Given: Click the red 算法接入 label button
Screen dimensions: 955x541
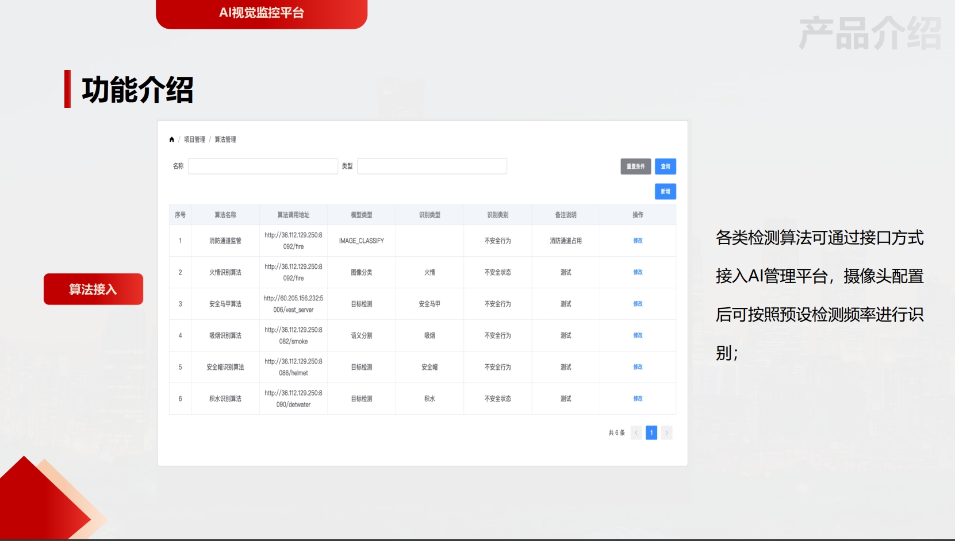Looking at the screenshot, I should point(93,289).
